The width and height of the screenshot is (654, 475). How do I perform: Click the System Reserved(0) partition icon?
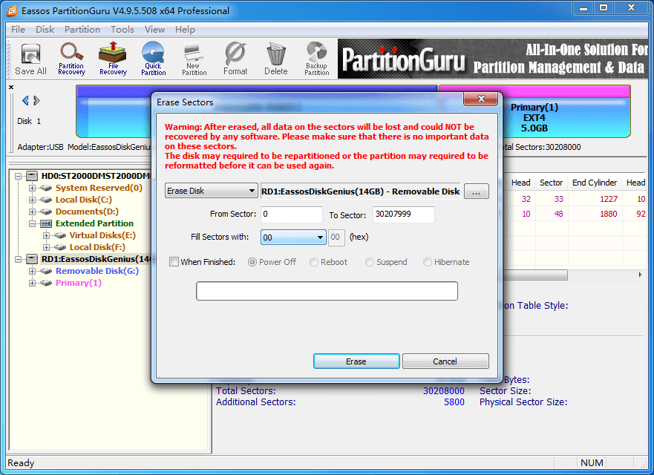(46, 188)
